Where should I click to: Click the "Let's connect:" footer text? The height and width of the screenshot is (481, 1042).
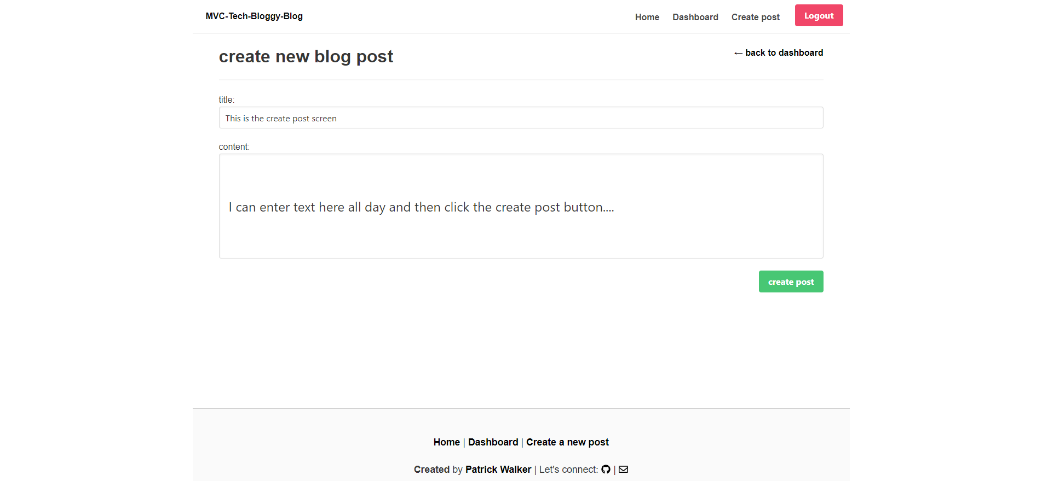point(568,470)
